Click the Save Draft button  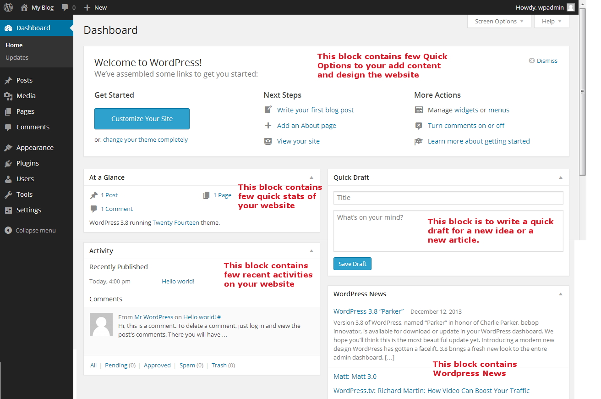point(352,264)
